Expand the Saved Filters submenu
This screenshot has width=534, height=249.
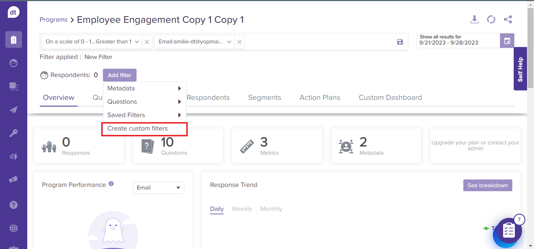[x=145, y=115]
